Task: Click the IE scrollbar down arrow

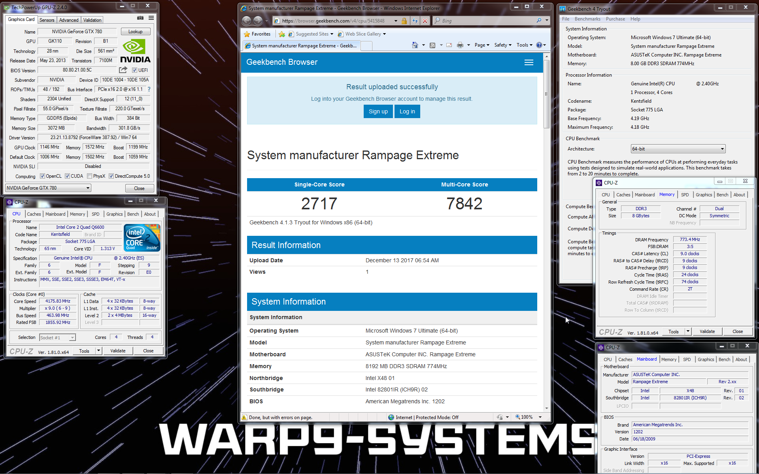Action: (547, 408)
